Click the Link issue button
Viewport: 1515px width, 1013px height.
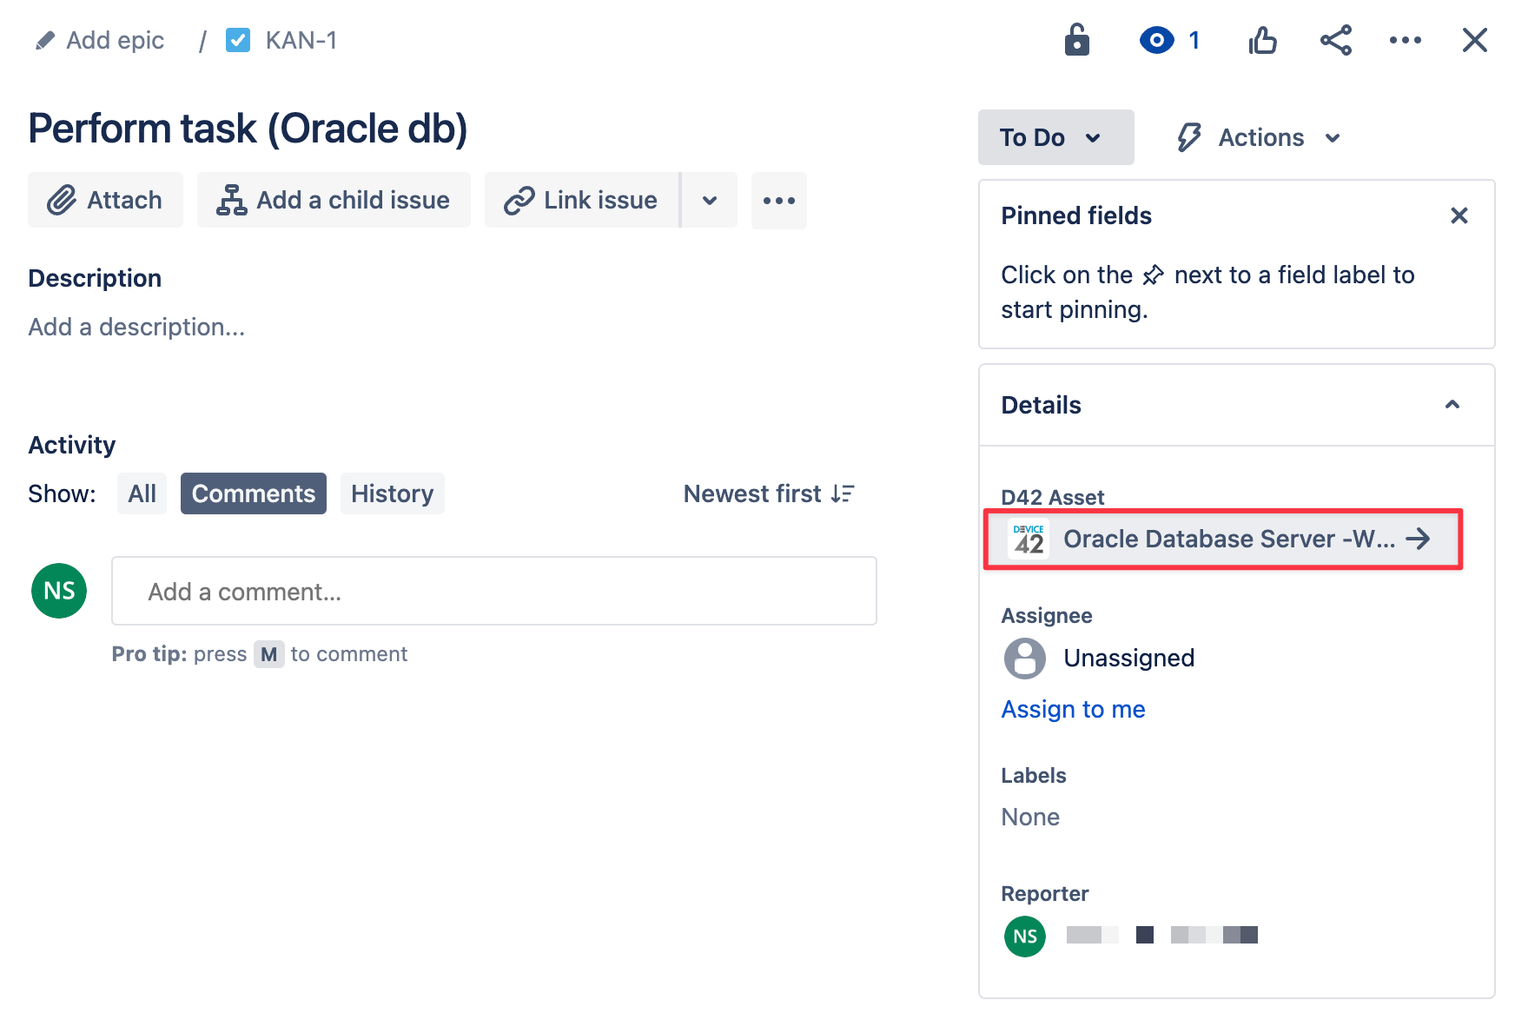click(582, 201)
